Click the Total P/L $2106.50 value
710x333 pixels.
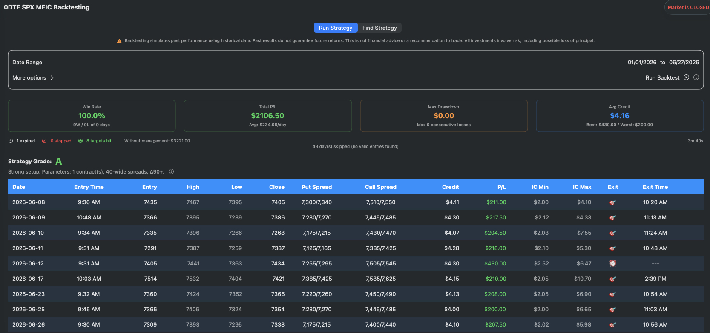pyautogui.click(x=267, y=116)
